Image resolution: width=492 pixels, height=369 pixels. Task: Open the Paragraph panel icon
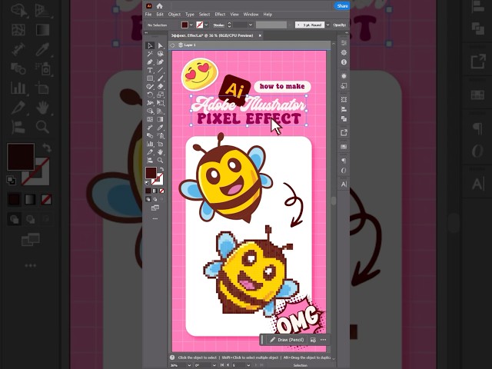344,161
